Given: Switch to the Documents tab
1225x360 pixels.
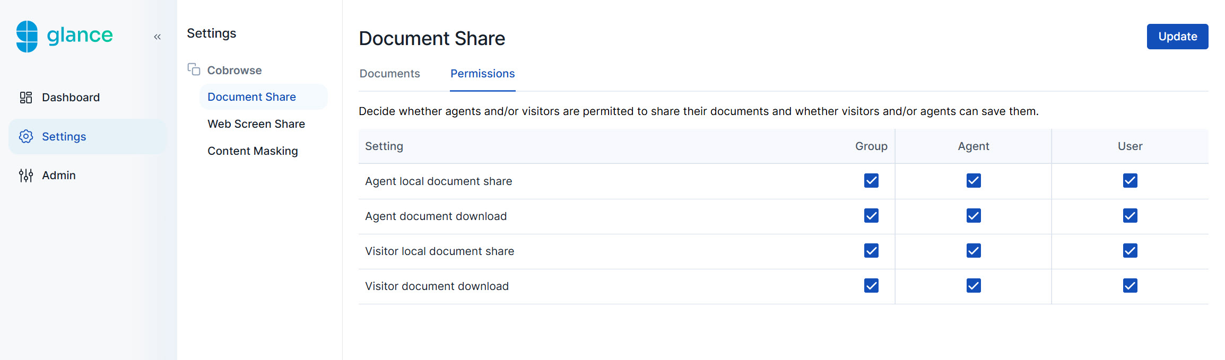Looking at the screenshot, I should (389, 74).
